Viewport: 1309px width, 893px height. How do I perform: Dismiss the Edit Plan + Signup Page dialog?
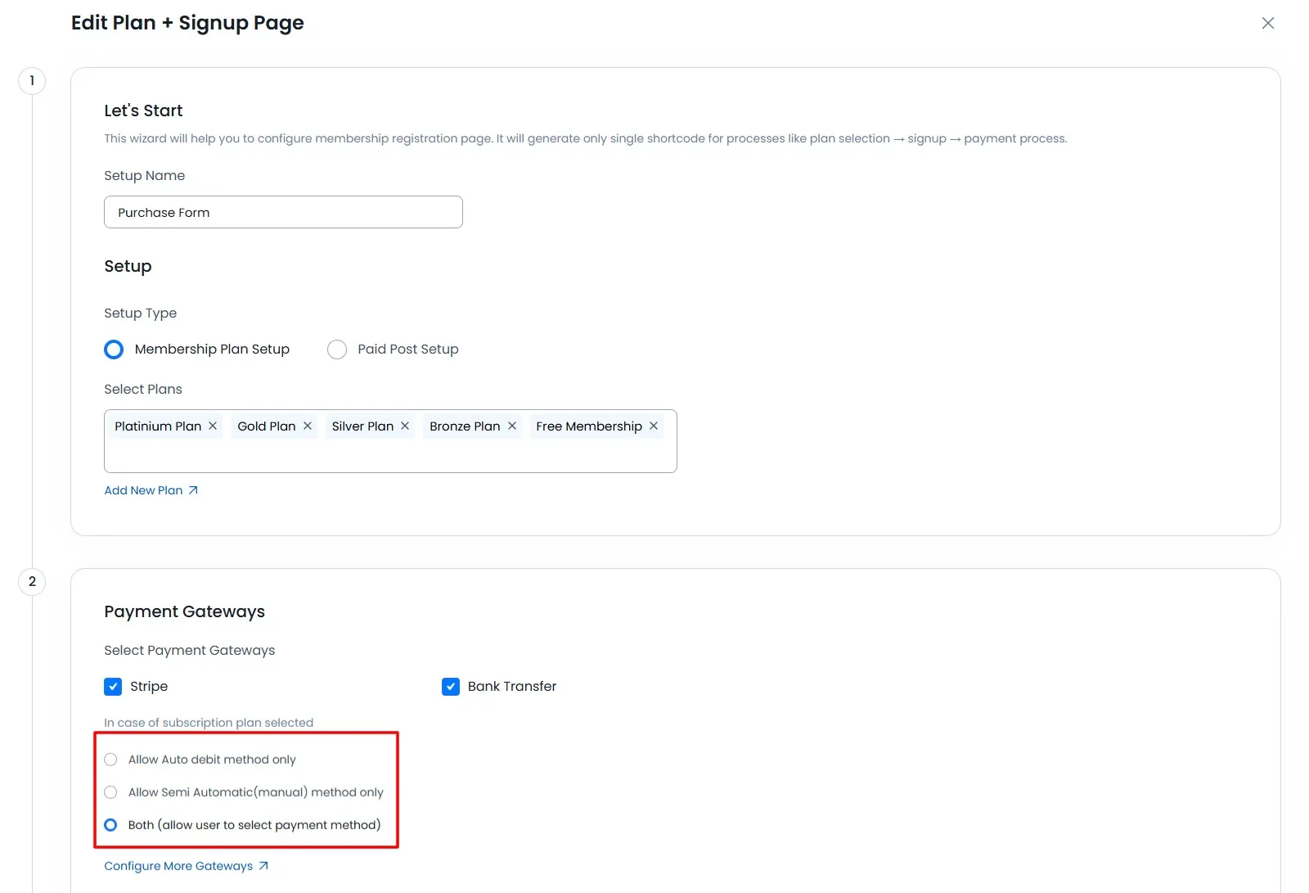(1267, 23)
